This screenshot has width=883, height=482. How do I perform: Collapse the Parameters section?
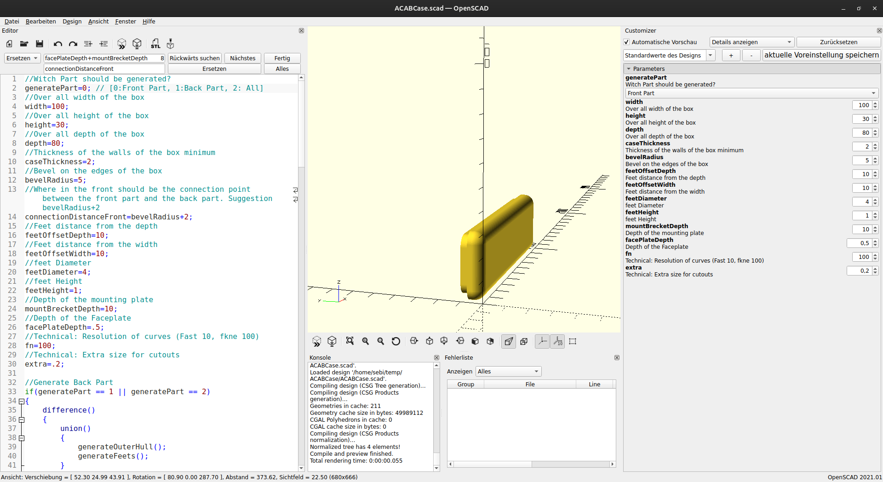coord(629,69)
